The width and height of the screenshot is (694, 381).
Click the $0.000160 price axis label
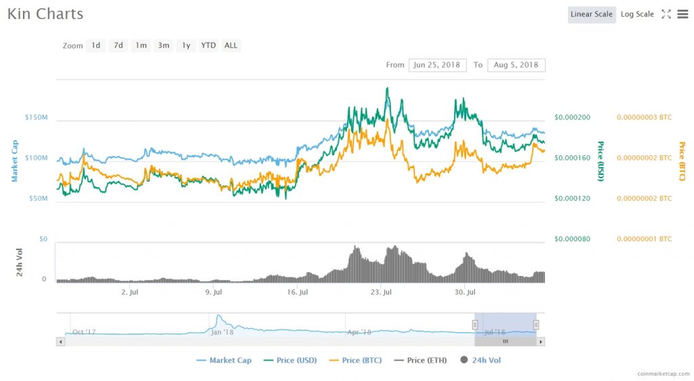click(x=572, y=158)
